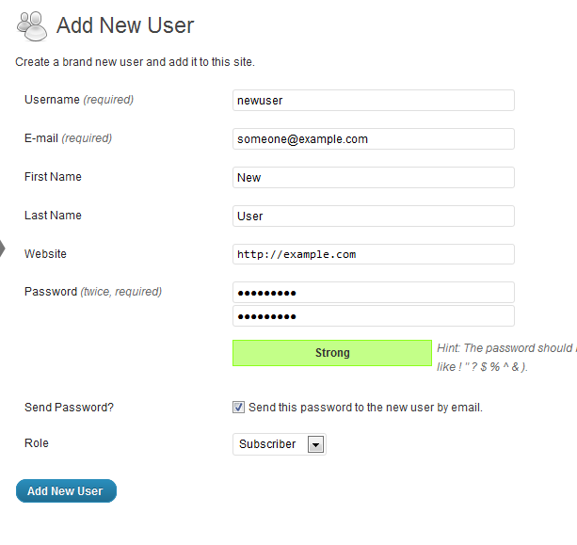Screen dimensions: 577x545
Task: Click the Password (twice, required) label
Action: (93, 292)
